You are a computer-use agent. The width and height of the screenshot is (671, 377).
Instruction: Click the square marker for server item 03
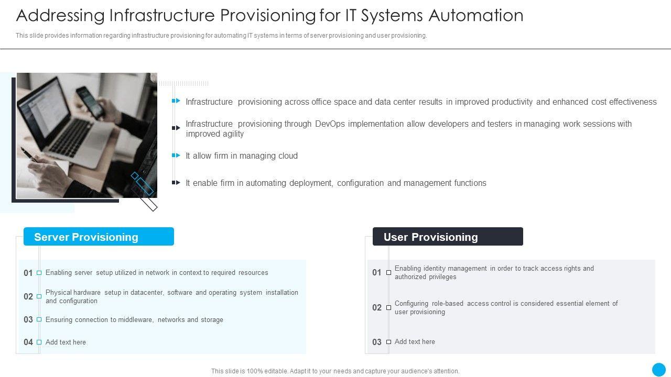(39, 320)
